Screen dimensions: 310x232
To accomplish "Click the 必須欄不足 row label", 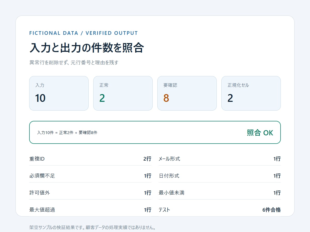I will coord(42,176).
